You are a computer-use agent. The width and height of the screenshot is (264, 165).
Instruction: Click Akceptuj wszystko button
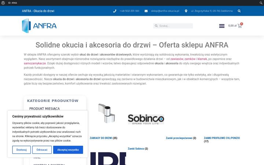(68, 150)
